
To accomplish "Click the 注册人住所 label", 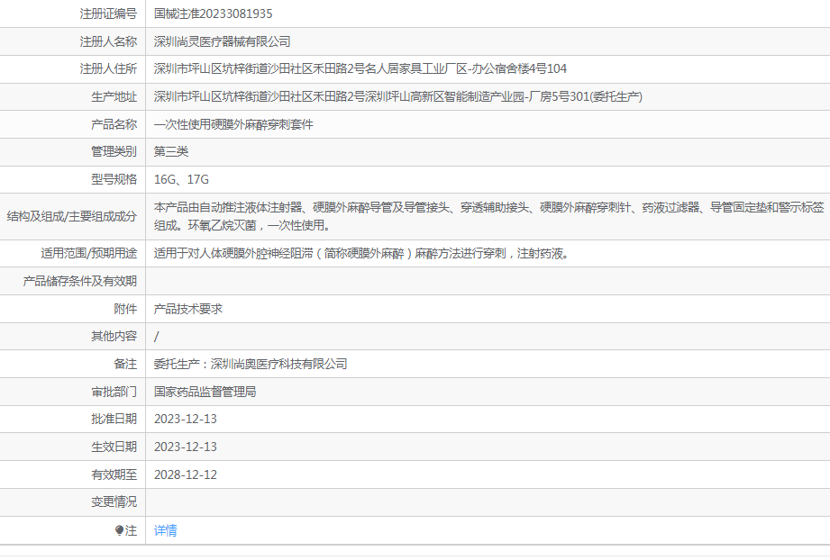I will (108, 68).
